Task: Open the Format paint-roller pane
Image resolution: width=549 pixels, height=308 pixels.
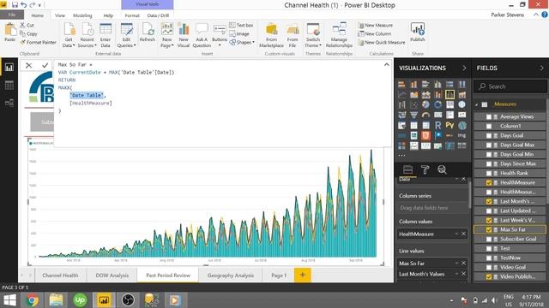Action: point(425,169)
